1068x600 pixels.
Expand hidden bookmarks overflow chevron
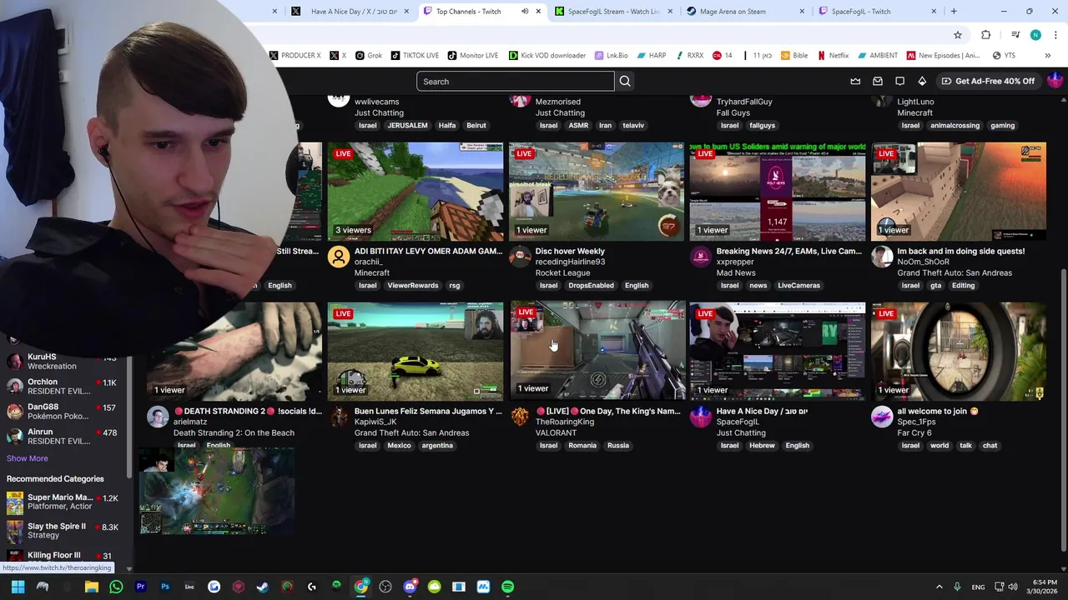(1048, 56)
